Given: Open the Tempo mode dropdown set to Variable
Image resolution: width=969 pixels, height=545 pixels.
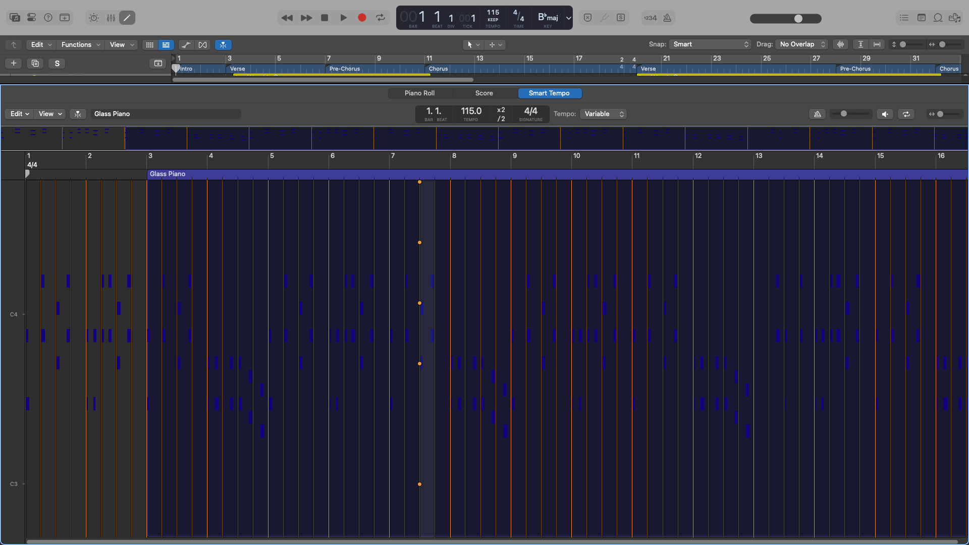Looking at the screenshot, I should (603, 114).
